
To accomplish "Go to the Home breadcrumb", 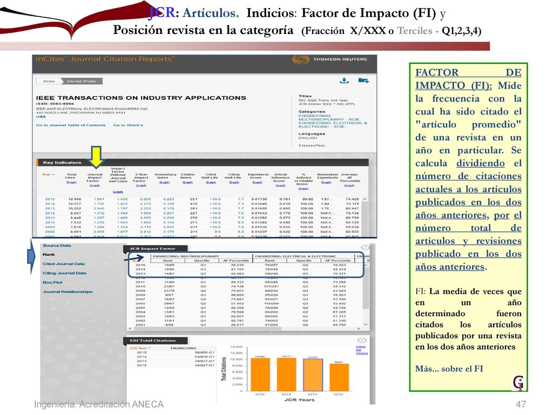I will (49, 81).
